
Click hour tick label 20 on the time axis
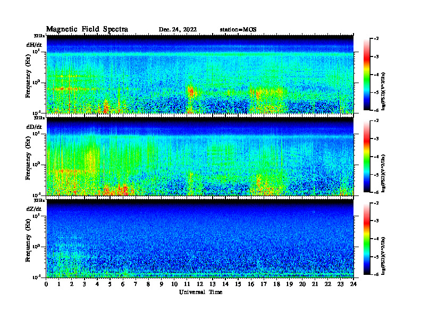tap(302, 284)
